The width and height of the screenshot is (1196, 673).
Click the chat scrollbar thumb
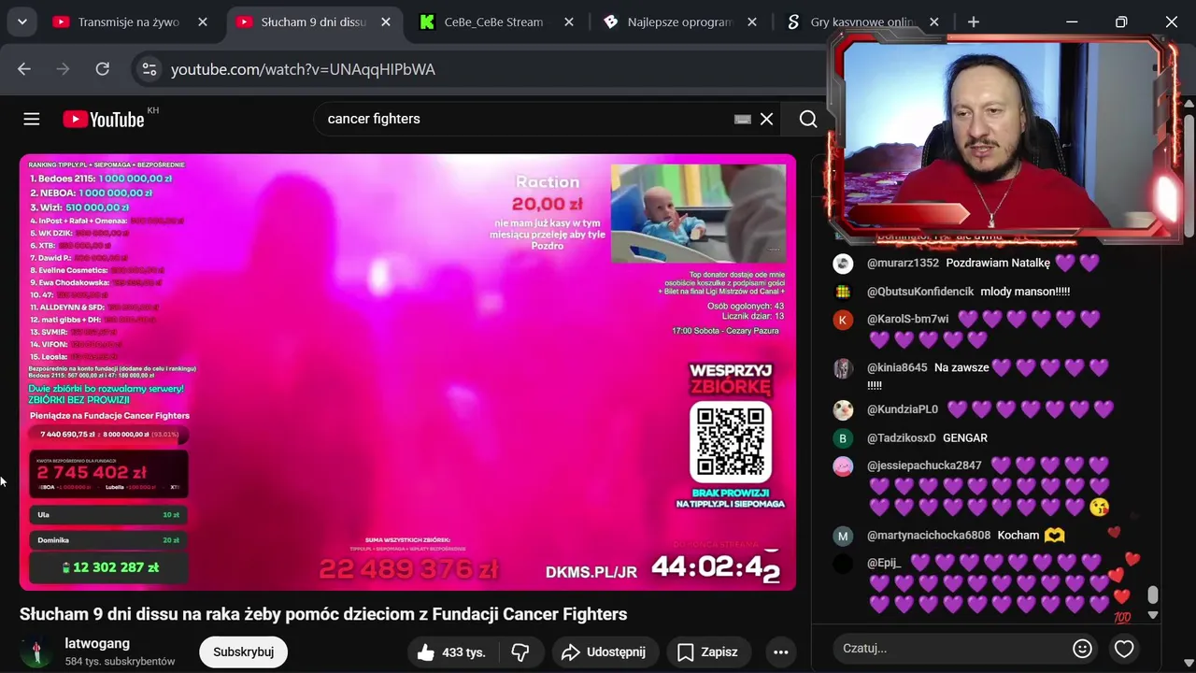coord(1153,595)
